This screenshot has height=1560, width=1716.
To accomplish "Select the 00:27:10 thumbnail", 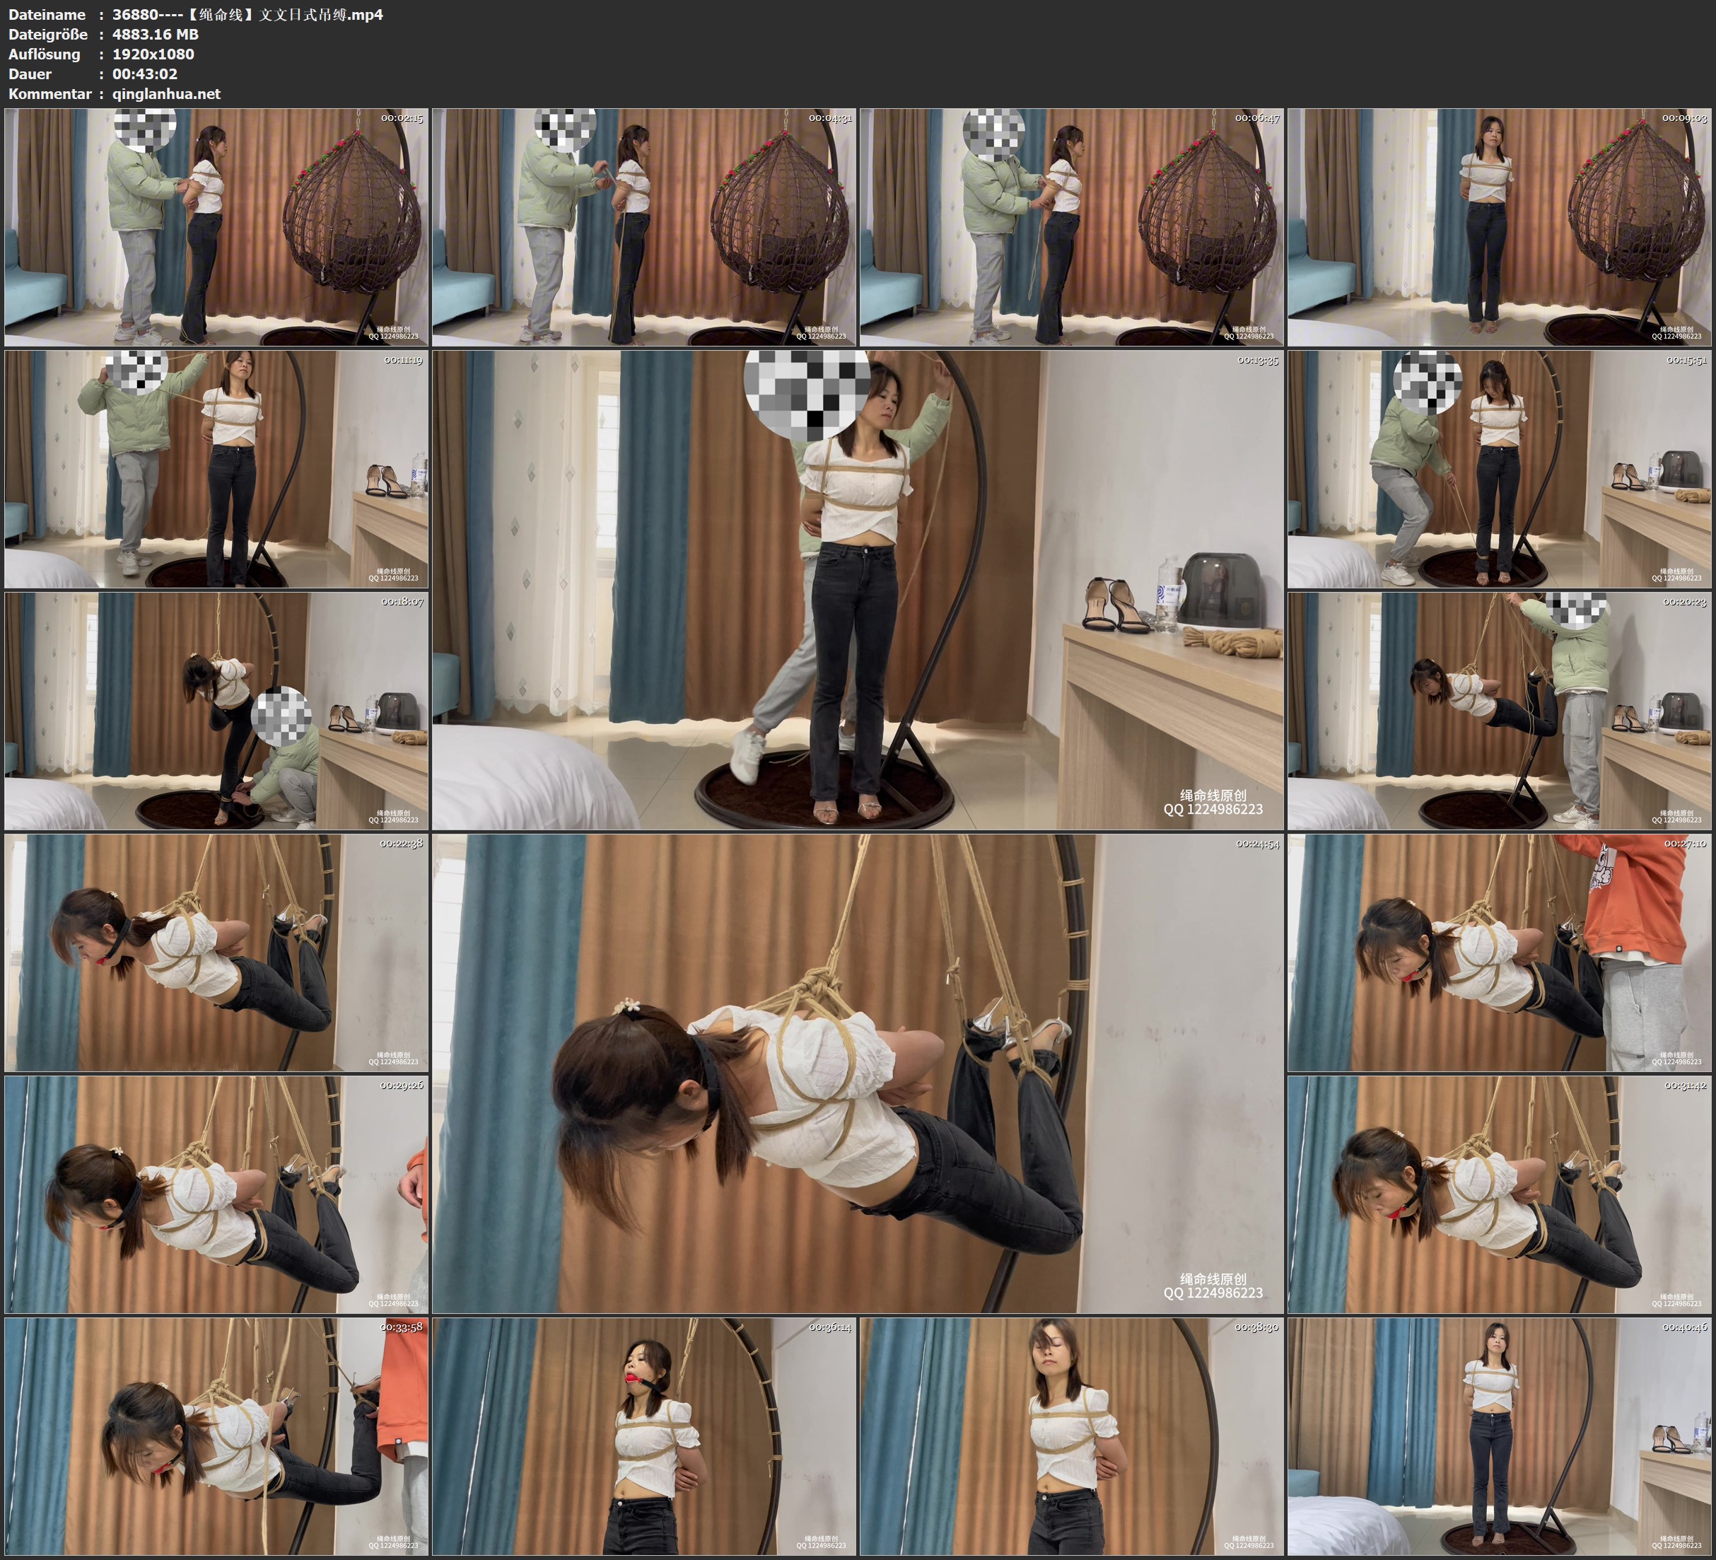I will pyautogui.click(x=1500, y=953).
